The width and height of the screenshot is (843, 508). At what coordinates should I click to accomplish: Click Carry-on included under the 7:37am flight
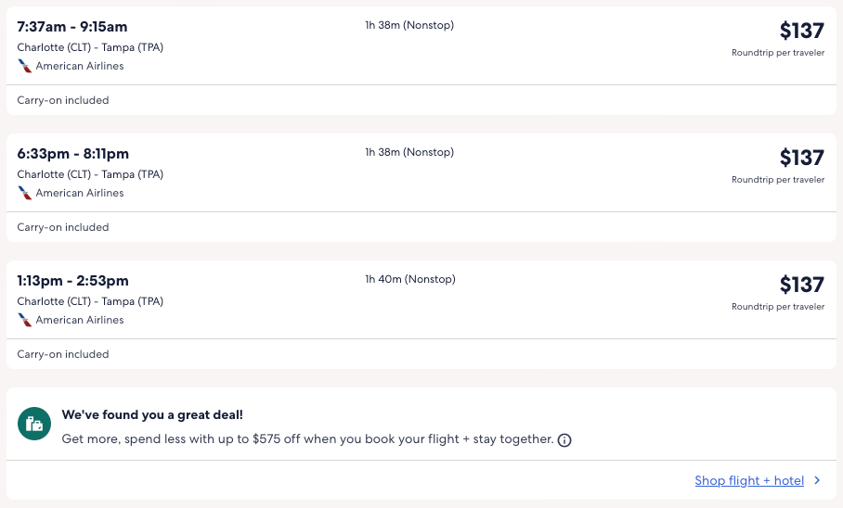pyautogui.click(x=63, y=100)
